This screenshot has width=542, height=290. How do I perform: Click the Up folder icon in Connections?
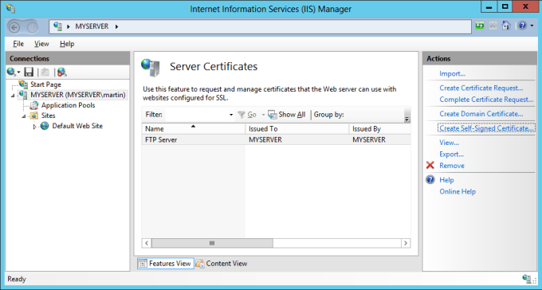[45, 72]
